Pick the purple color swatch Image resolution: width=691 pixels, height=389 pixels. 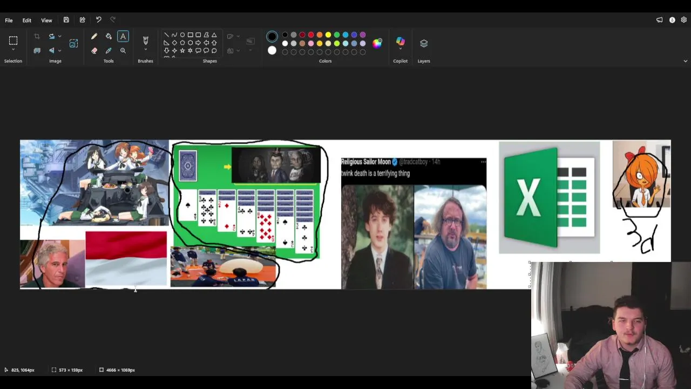click(362, 35)
